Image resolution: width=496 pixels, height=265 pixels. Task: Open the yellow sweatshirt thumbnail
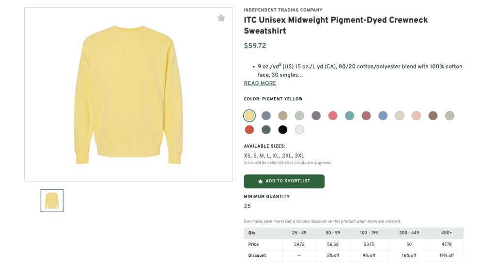click(x=52, y=201)
